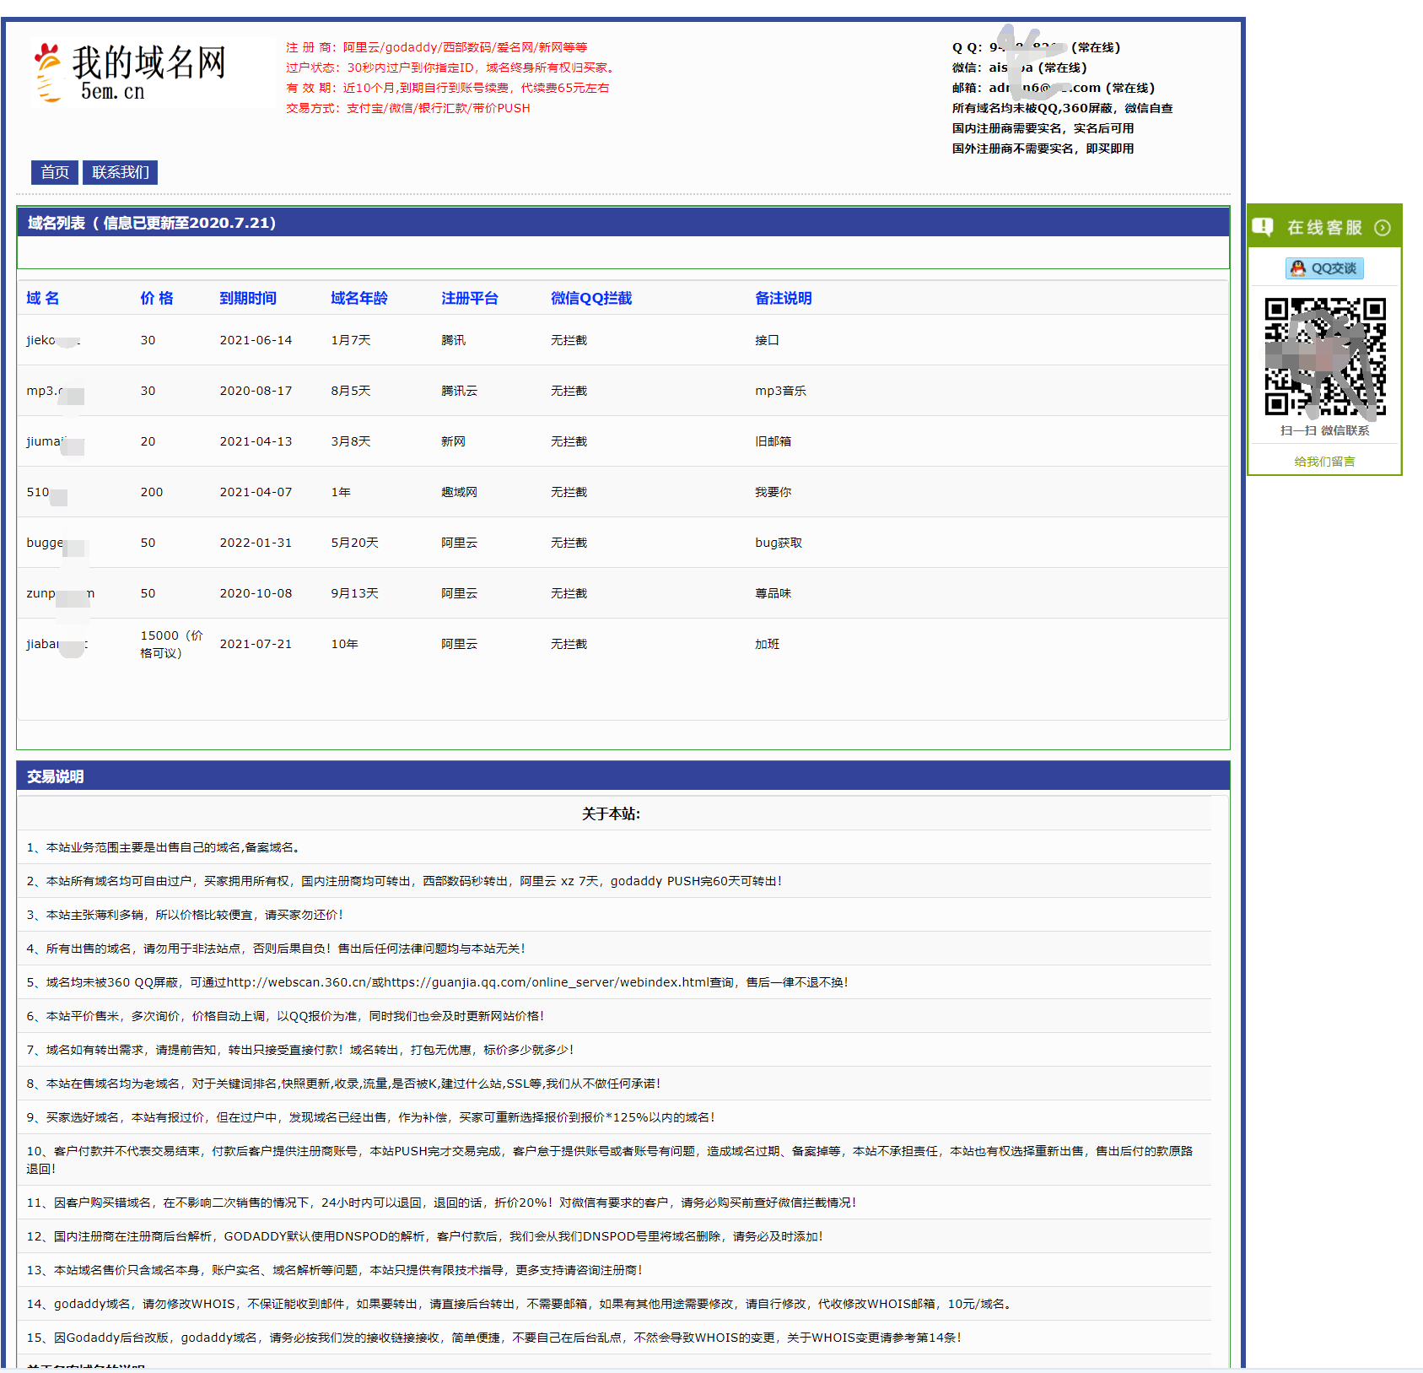
Task: Click the 关于本站 heading
Action: pyautogui.click(x=611, y=814)
